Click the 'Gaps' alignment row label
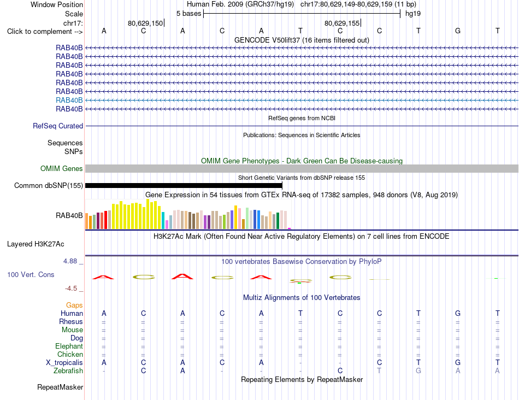Viewport: 519px width, 400px height. coord(74,305)
